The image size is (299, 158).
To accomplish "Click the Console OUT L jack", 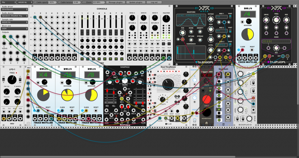I will [x=163, y=58].
